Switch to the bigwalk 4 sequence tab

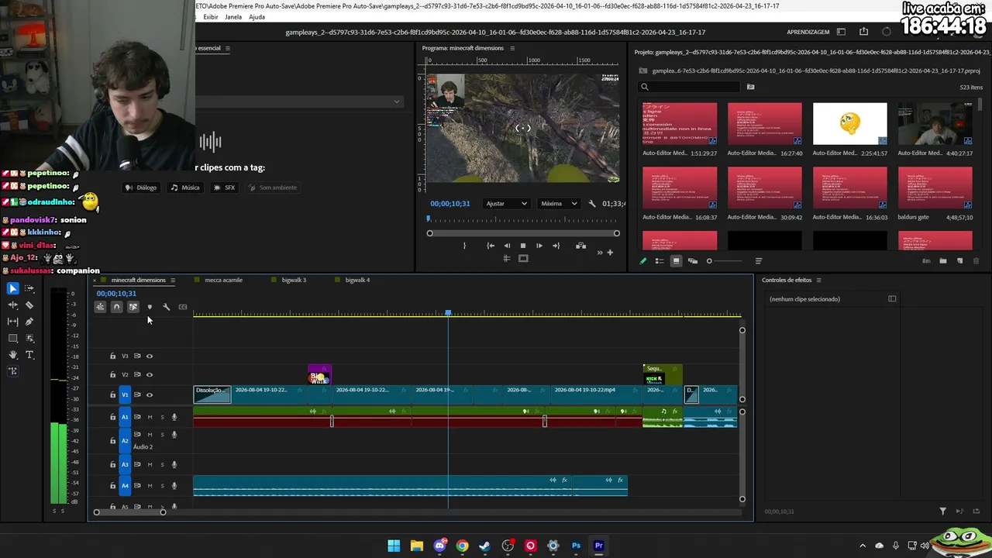click(357, 281)
